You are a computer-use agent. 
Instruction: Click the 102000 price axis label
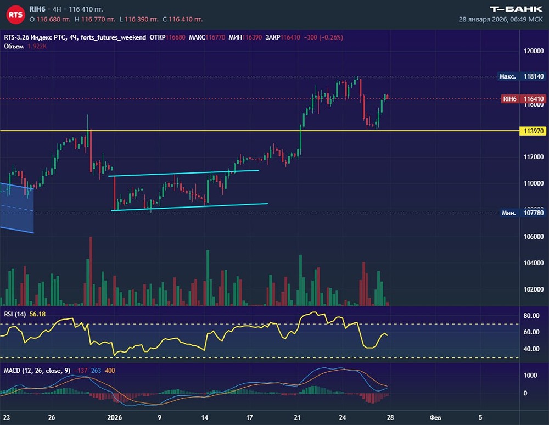(x=534, y=289)
